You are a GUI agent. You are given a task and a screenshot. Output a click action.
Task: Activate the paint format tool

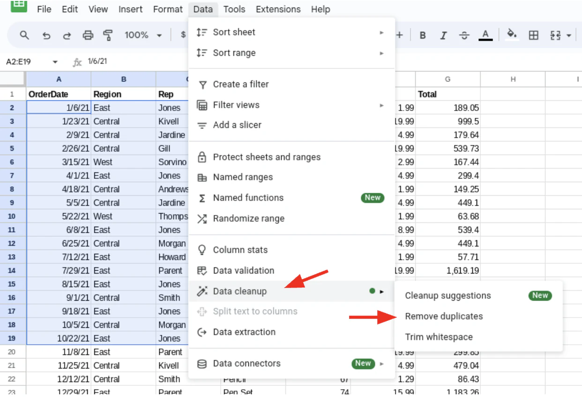tap(108, 35)
